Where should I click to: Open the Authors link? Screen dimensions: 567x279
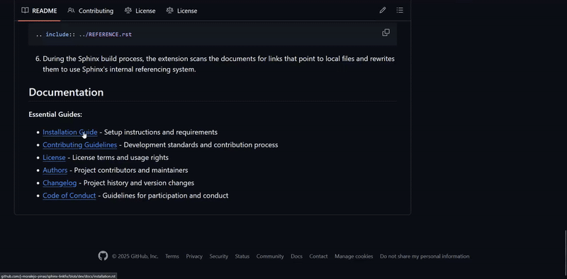[x=55, y=170]
